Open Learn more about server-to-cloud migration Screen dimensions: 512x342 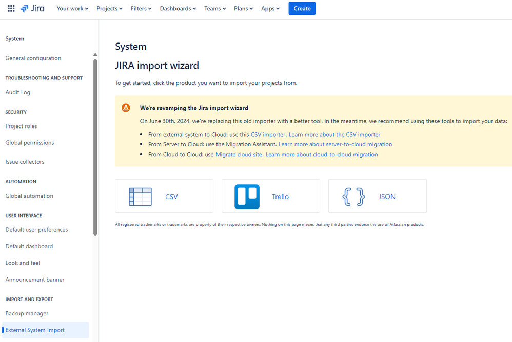coord(336,144)
